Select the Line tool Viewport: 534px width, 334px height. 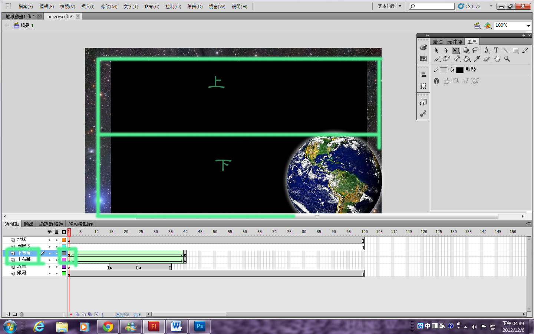pyautogui.click(x=506, y=50)
